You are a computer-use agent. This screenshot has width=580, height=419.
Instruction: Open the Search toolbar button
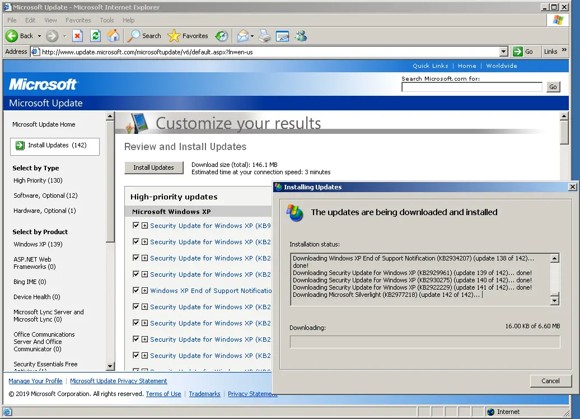click(144, 36)
